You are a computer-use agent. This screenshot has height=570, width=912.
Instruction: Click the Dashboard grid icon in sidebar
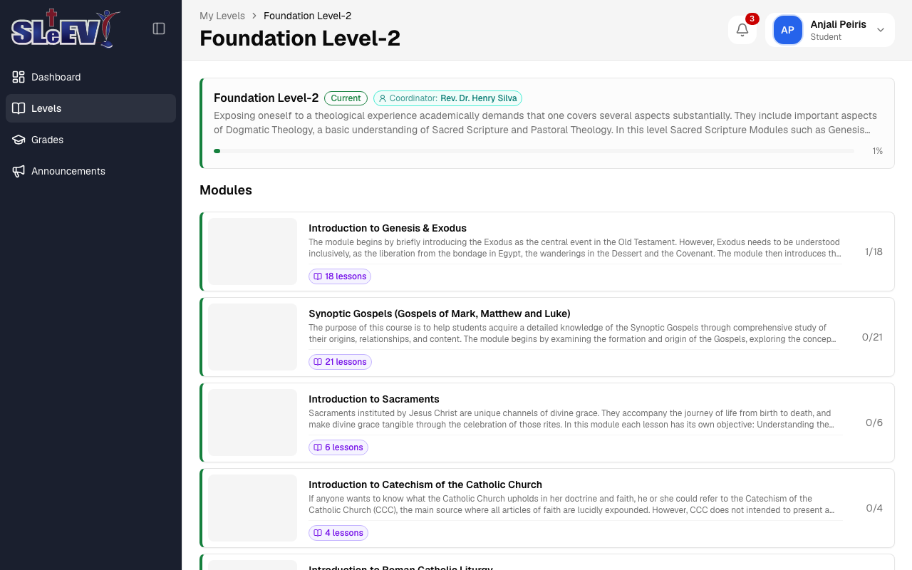(x=19, y=77)
